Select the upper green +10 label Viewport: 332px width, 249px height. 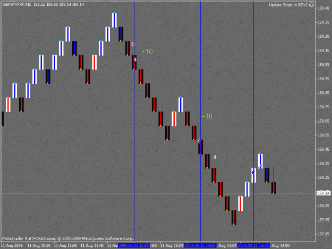click(147, 51)
